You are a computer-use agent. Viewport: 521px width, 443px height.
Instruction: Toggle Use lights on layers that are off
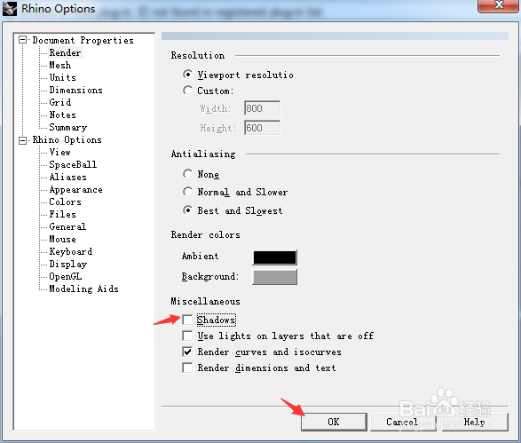click(187, 336)
